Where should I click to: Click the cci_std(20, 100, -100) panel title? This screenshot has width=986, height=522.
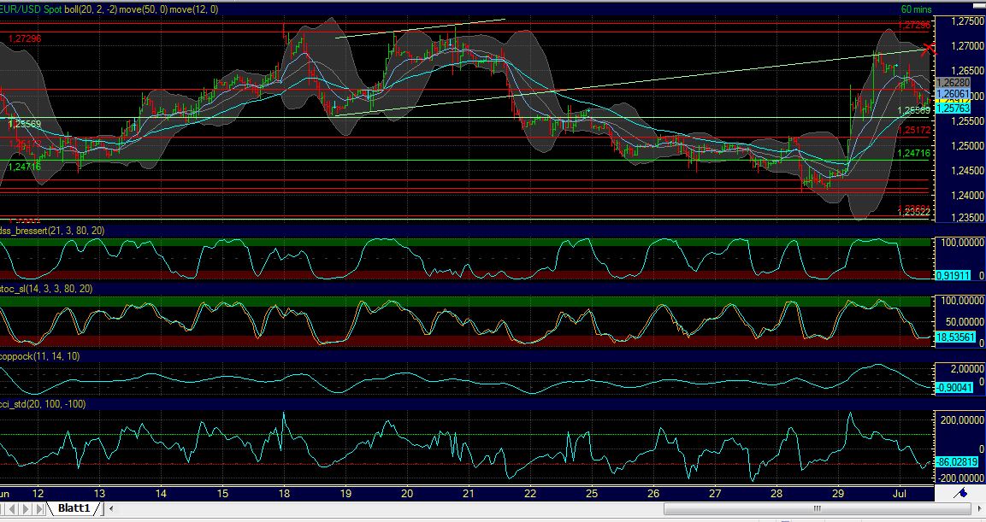point(43,404)
